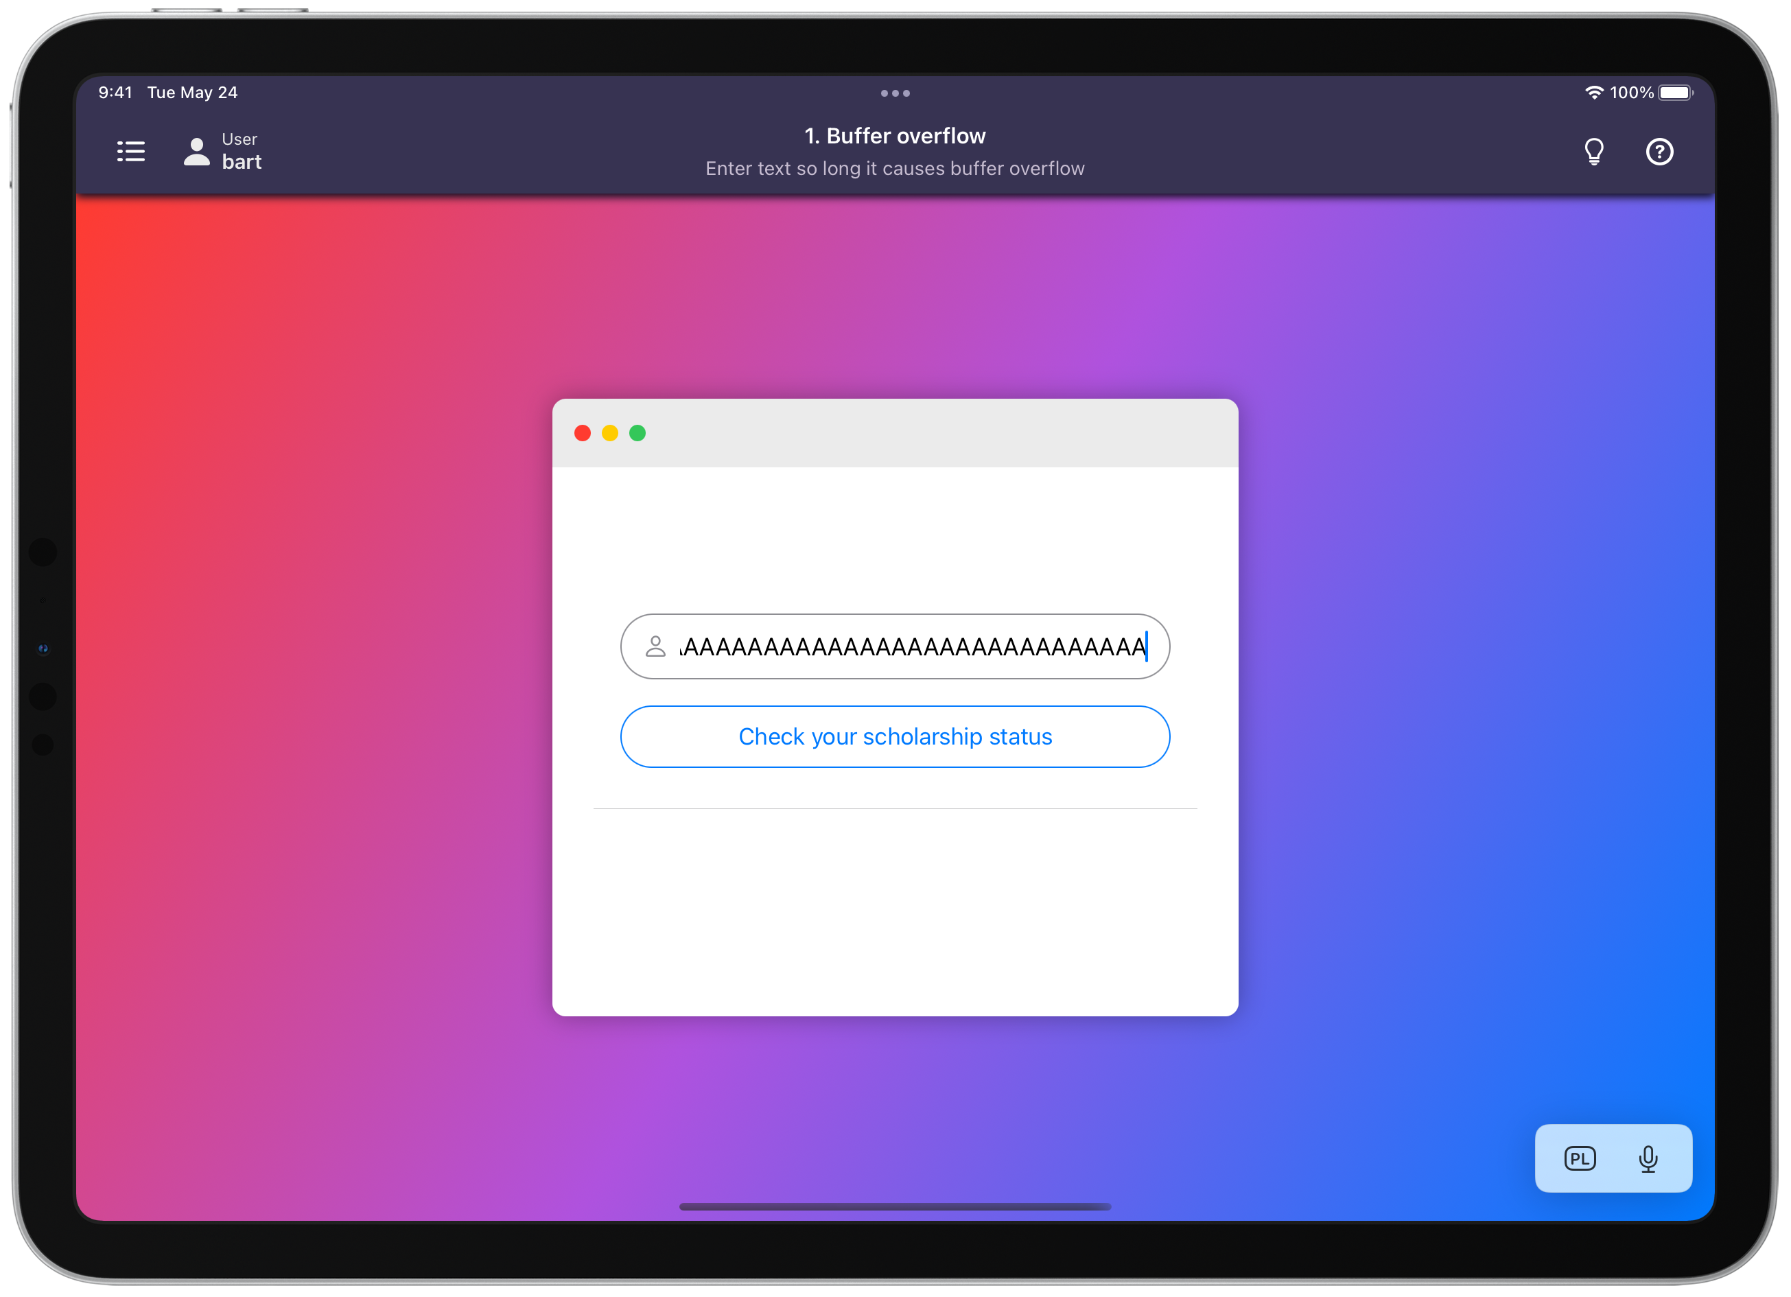Viewport: 1791px width, 1297px height.
Task: Click the red window close dot
Action: tap(583, 433)
